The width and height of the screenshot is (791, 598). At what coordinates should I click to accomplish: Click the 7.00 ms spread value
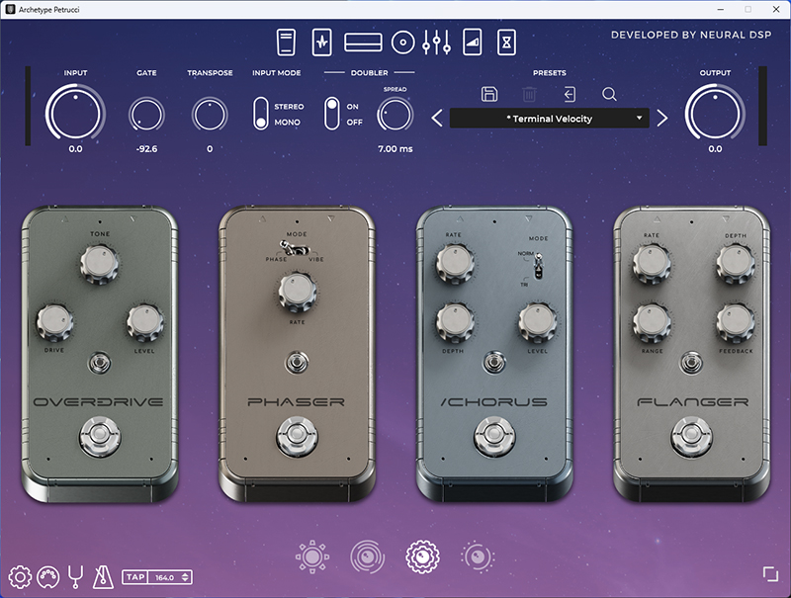pyautogui.click(x=395, y=149)
